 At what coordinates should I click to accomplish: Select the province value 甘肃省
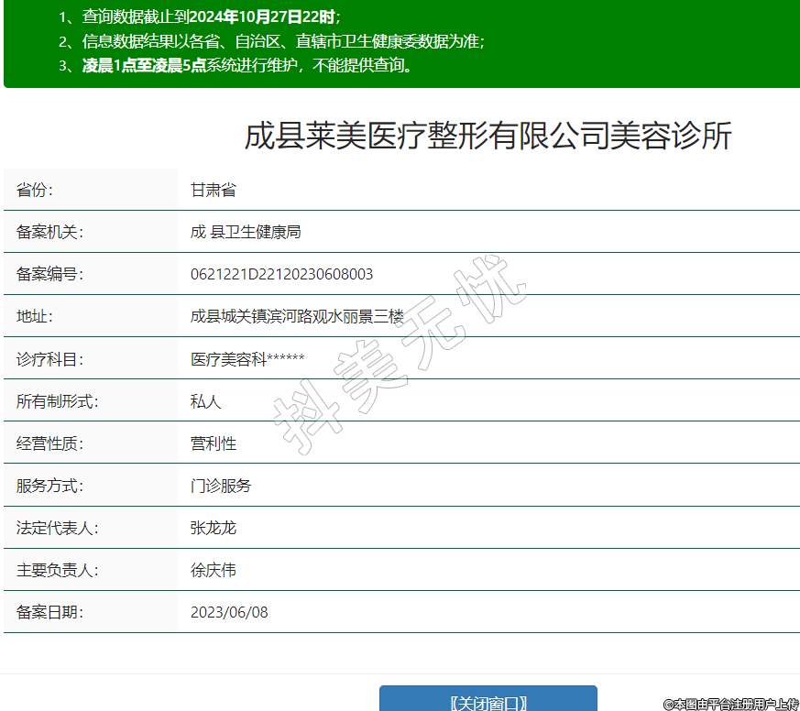(214, 190)
